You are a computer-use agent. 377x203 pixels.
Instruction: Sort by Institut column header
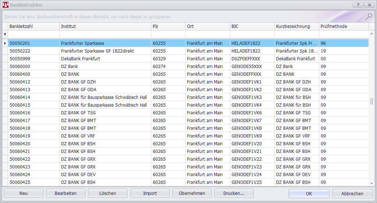click(105, 26)
